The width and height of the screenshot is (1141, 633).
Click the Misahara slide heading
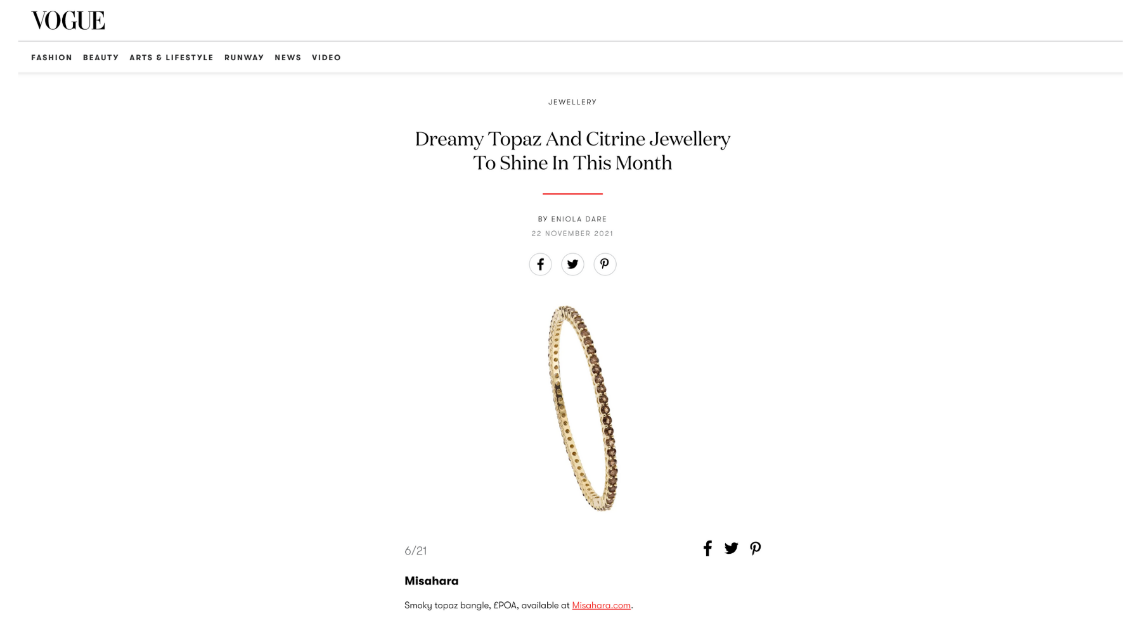point(431,581)
